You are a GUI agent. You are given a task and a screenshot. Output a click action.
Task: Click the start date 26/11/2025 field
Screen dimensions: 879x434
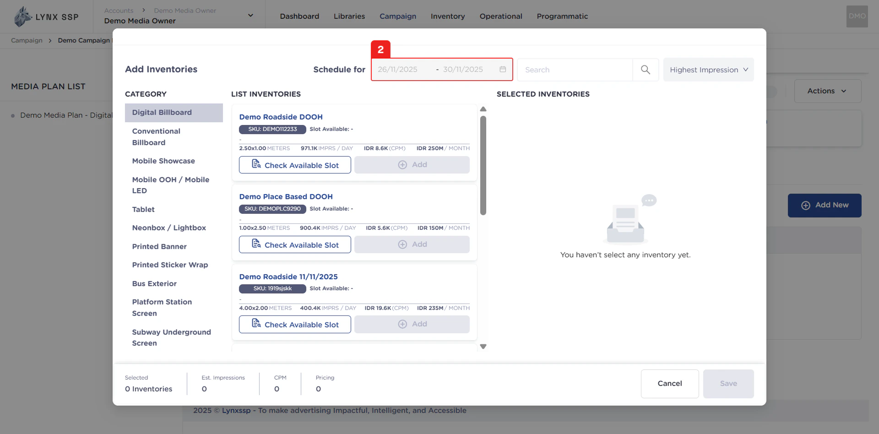[x=397, y=70]
